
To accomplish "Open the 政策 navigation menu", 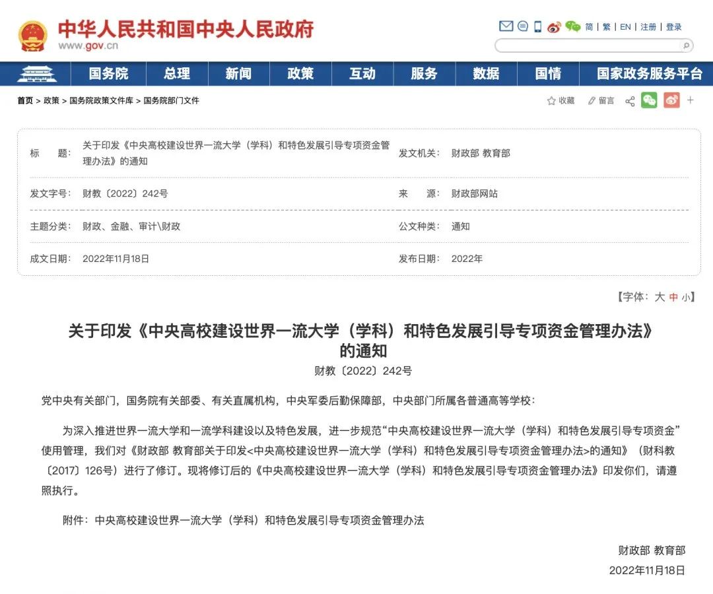I will click(x=300, y=74).
